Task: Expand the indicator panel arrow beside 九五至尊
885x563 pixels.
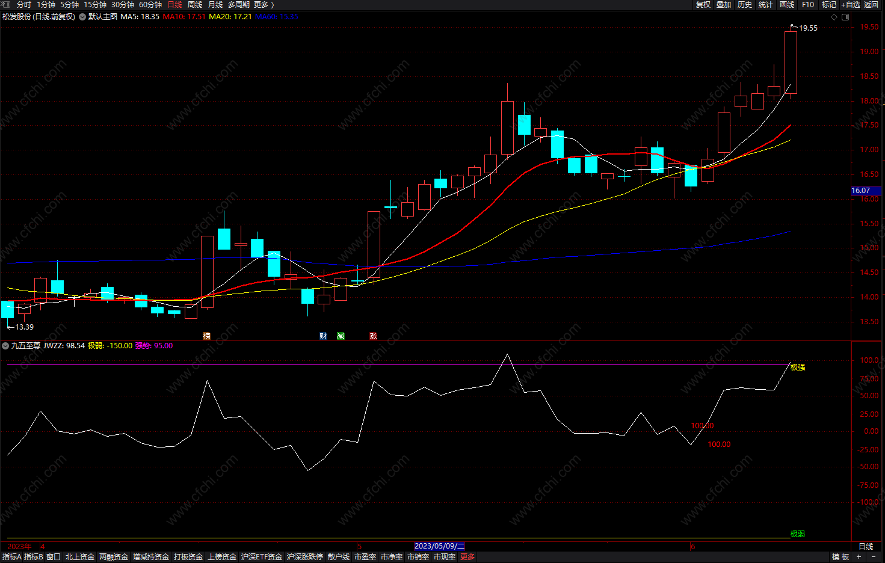Action: pyautogui.click(x=5, y=346)
